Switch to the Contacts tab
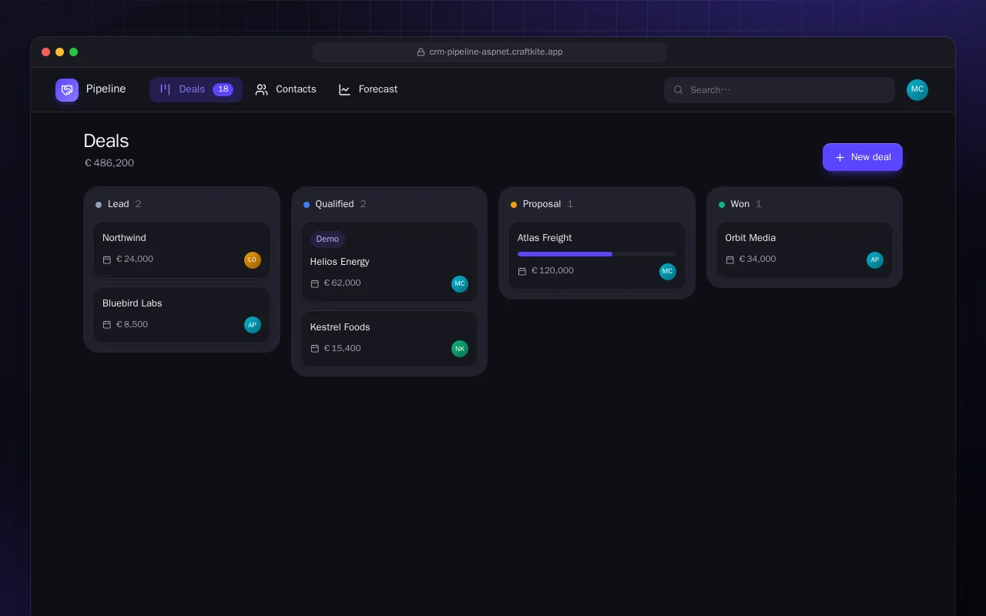This screenshot has width=986, height=616. [x=286, y=89]
